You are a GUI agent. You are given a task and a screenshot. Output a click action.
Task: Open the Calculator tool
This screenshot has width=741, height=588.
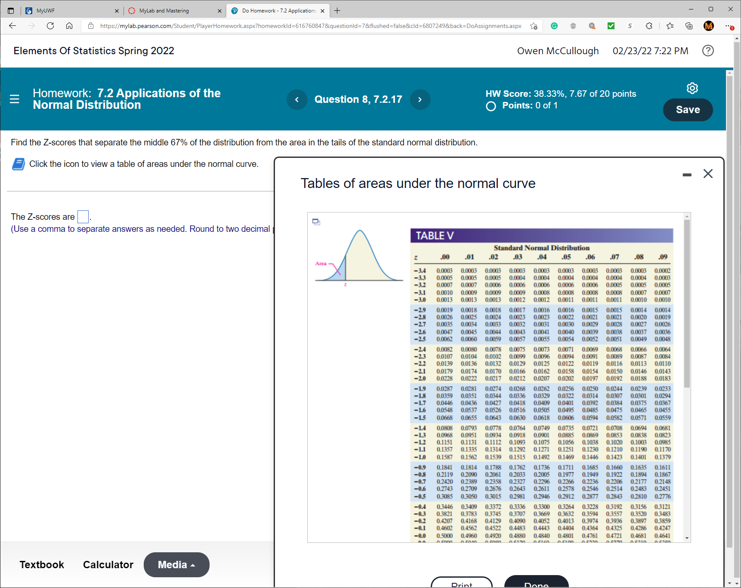108,564
